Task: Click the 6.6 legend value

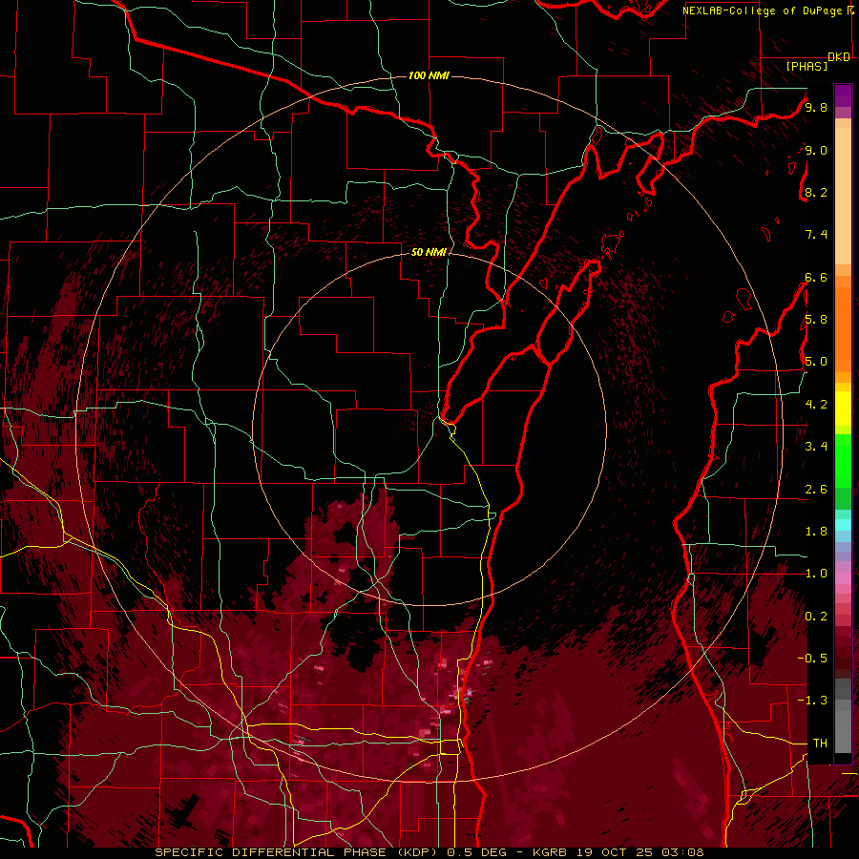Action: (816, 277)
